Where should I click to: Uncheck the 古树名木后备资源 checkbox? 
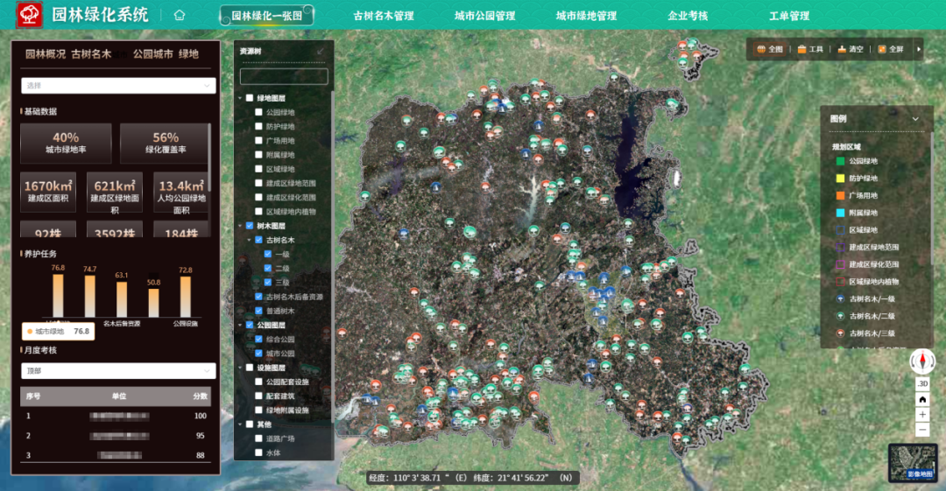pos(258,297)
